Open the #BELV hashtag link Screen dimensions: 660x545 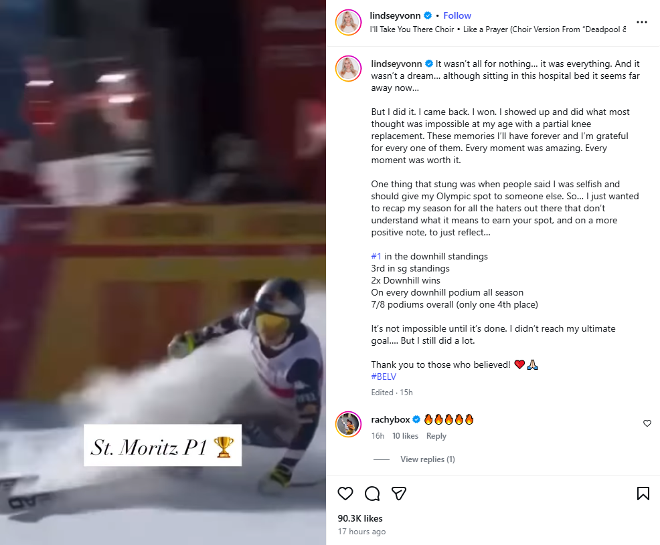pos(384,376)
